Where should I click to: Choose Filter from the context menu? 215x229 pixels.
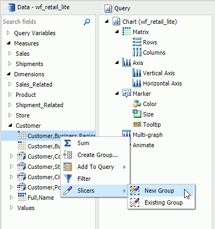pyautogui.click(x=95, y=179)
